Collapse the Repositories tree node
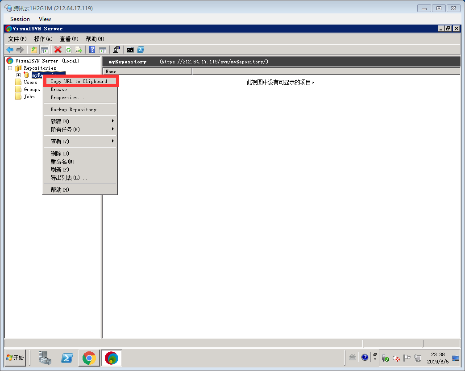This screenshot has height=371, width=465. 10,68
